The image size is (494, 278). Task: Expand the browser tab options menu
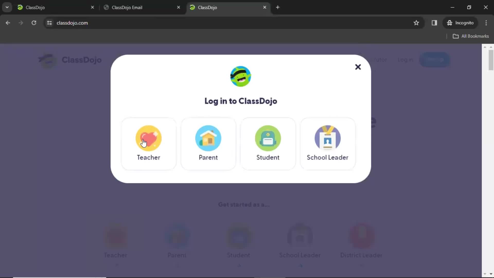[7, 7]
